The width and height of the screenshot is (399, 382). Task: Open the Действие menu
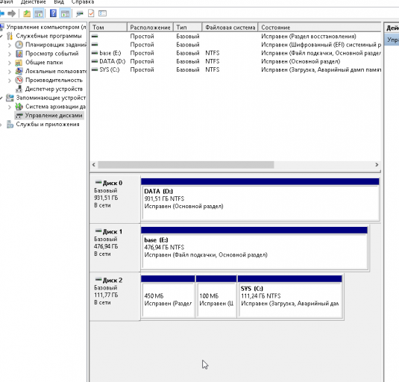point(33,2)
